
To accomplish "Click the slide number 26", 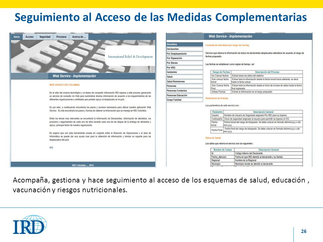I will coord(303,231).
